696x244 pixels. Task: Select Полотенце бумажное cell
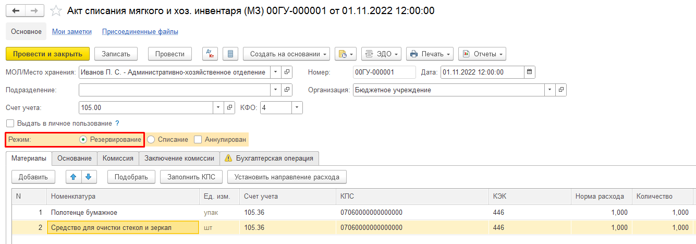123,213
